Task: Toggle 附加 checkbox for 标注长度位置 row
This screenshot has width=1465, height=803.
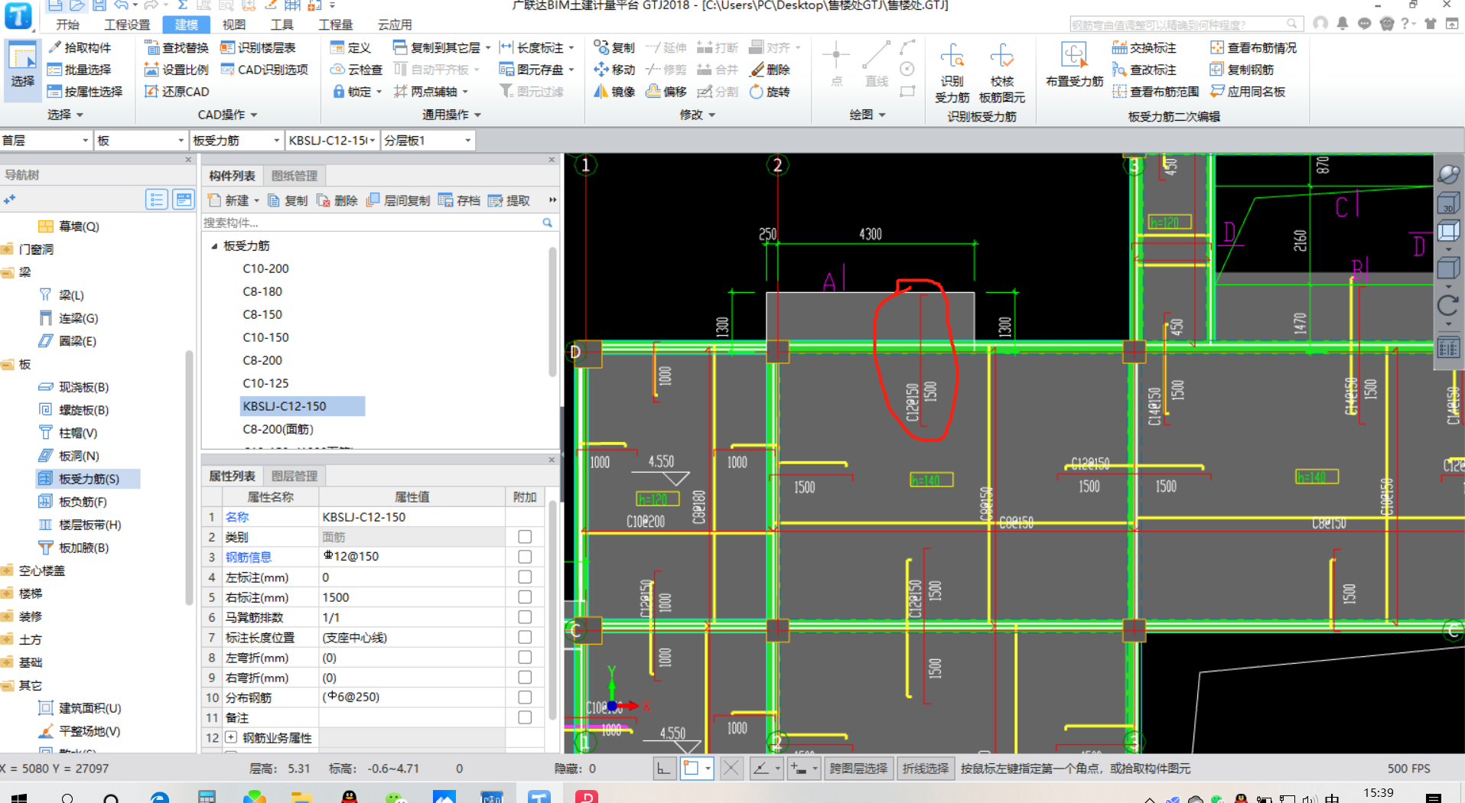Action: (x=525, y=637)
